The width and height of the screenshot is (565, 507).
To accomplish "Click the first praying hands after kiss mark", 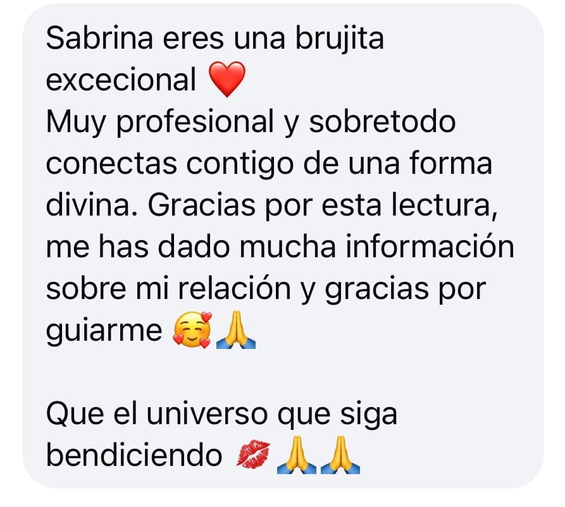I will click(x=296, y=455).
